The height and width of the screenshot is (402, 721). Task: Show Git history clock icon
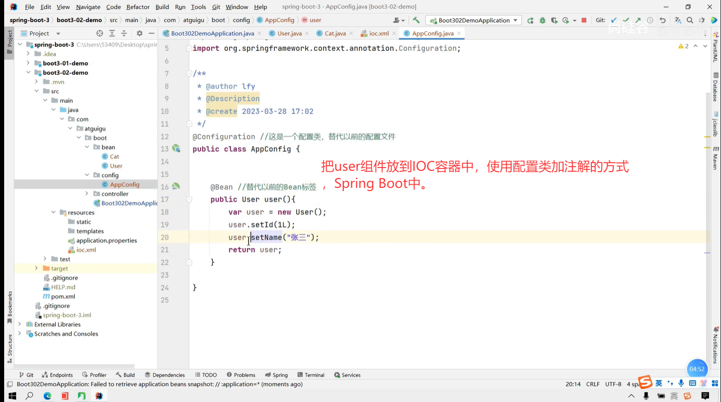[650, 20]
